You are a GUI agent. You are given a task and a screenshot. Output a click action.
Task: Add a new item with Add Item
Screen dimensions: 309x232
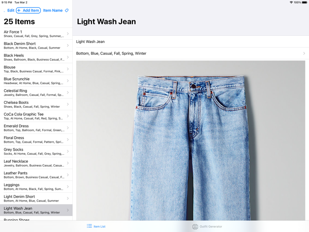coord(28,10)
